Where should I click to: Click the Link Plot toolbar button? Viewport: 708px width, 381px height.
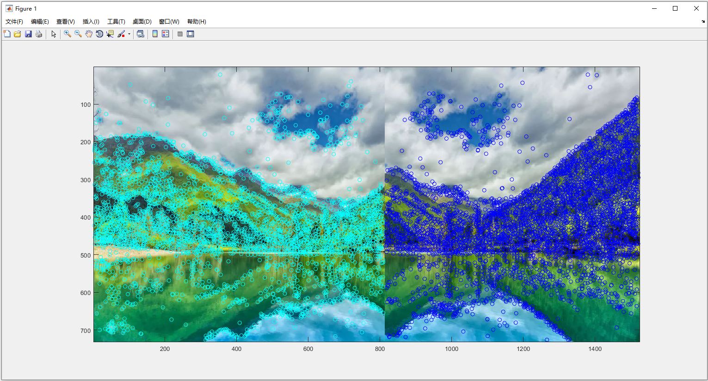(141, 34)
